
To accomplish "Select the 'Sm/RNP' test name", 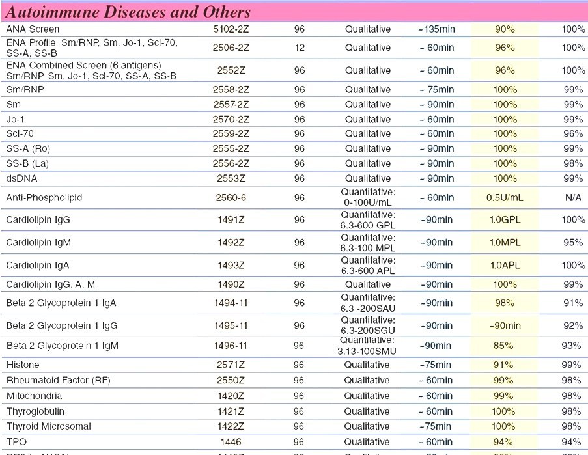I will pyautogui.click(x=25, y=90).
